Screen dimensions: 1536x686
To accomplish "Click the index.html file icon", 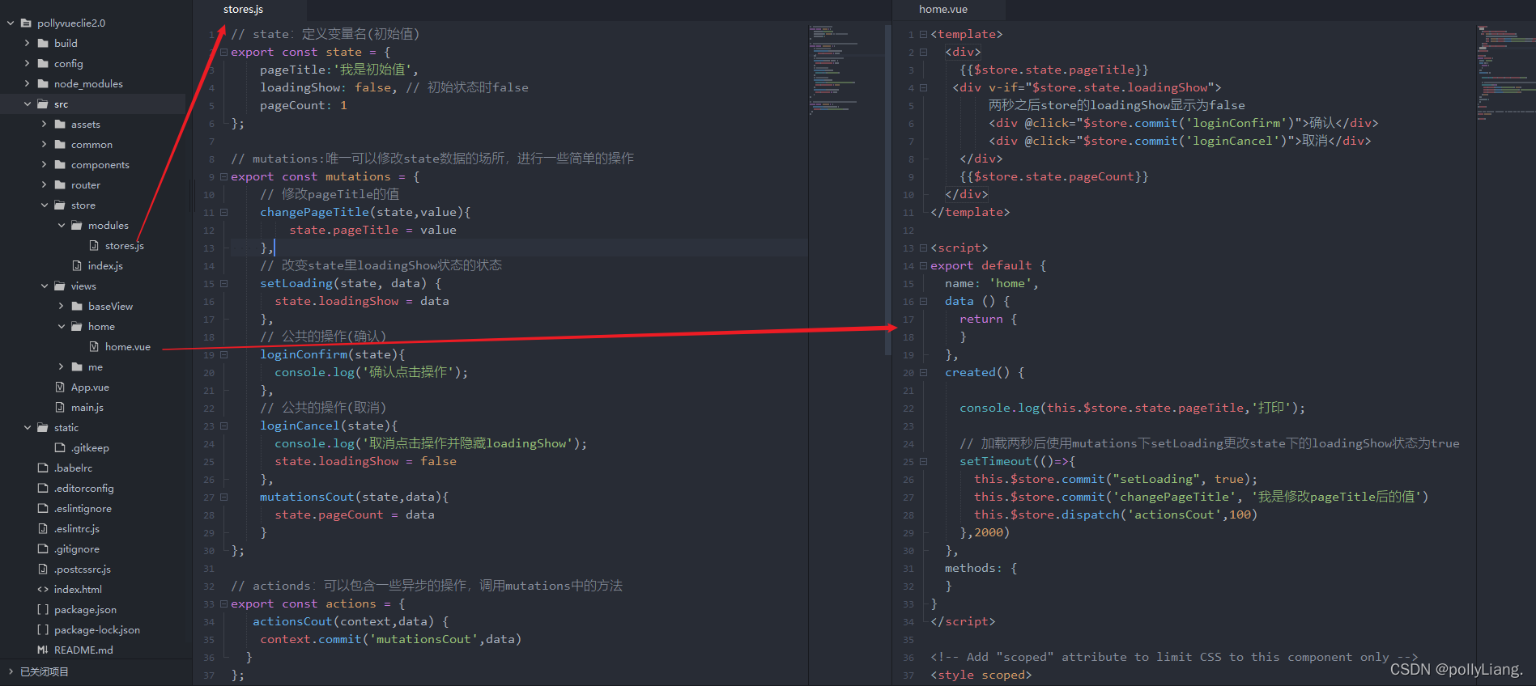I will point(43,590).
